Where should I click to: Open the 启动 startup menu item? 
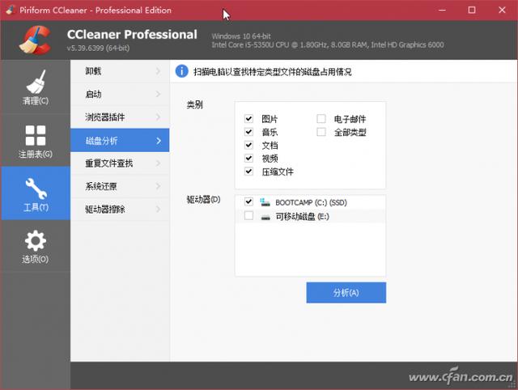(120, 94)
